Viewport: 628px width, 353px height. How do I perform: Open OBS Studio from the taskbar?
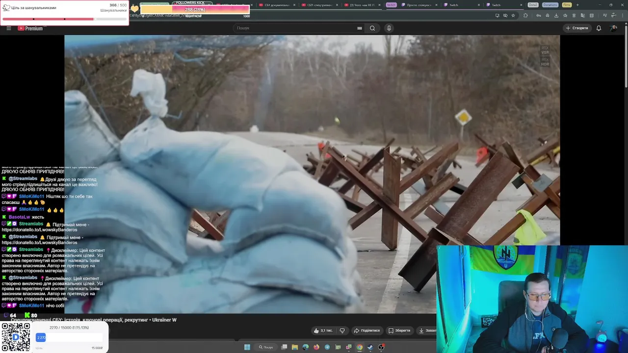pos(381,347)
